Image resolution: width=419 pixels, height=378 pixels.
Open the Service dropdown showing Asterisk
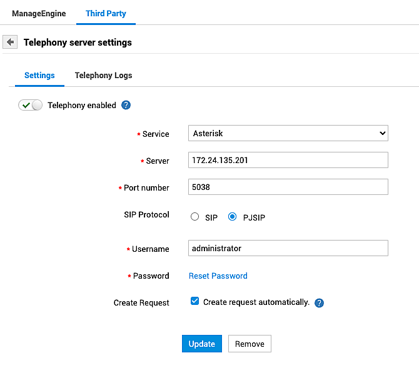[288, 134]
